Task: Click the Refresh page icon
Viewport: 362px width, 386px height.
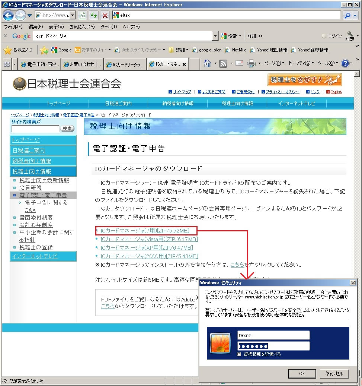Action: pyautogui.click(x=94, y=16)
